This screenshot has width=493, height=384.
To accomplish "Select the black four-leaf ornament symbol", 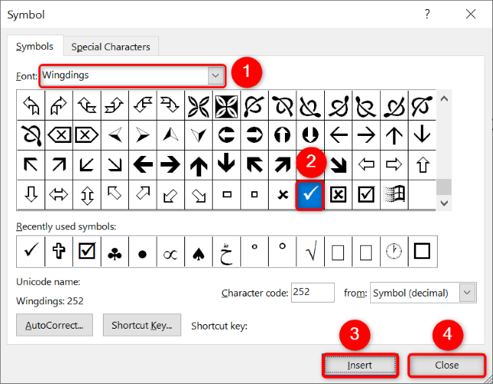I will coord(227,106).
